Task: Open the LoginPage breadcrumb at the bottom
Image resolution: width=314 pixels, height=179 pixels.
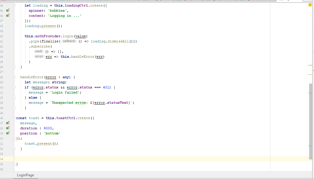Action: [25, 175]
